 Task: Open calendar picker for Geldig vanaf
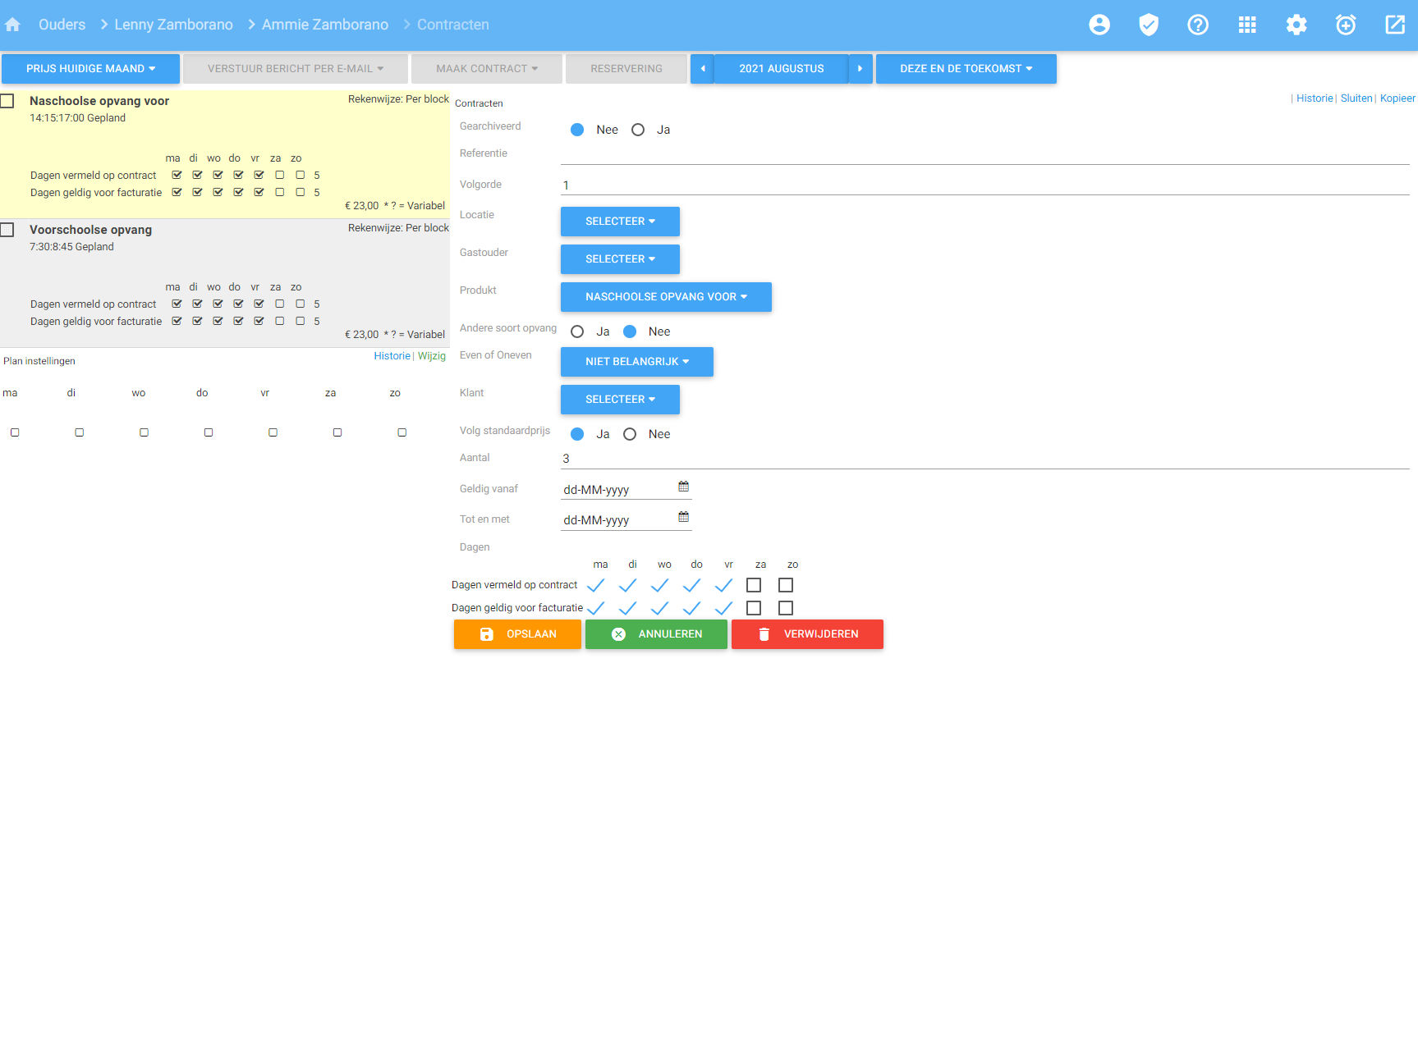pyautogui.click(x=683, y=487)
